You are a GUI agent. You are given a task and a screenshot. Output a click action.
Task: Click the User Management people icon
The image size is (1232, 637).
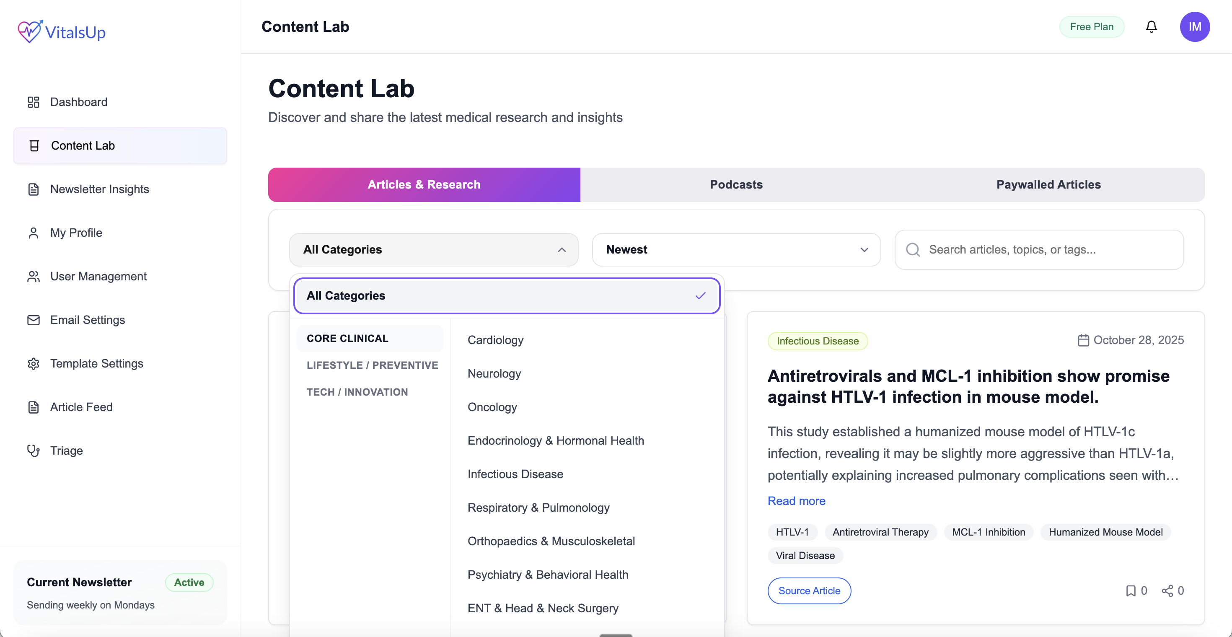point(34,277)
